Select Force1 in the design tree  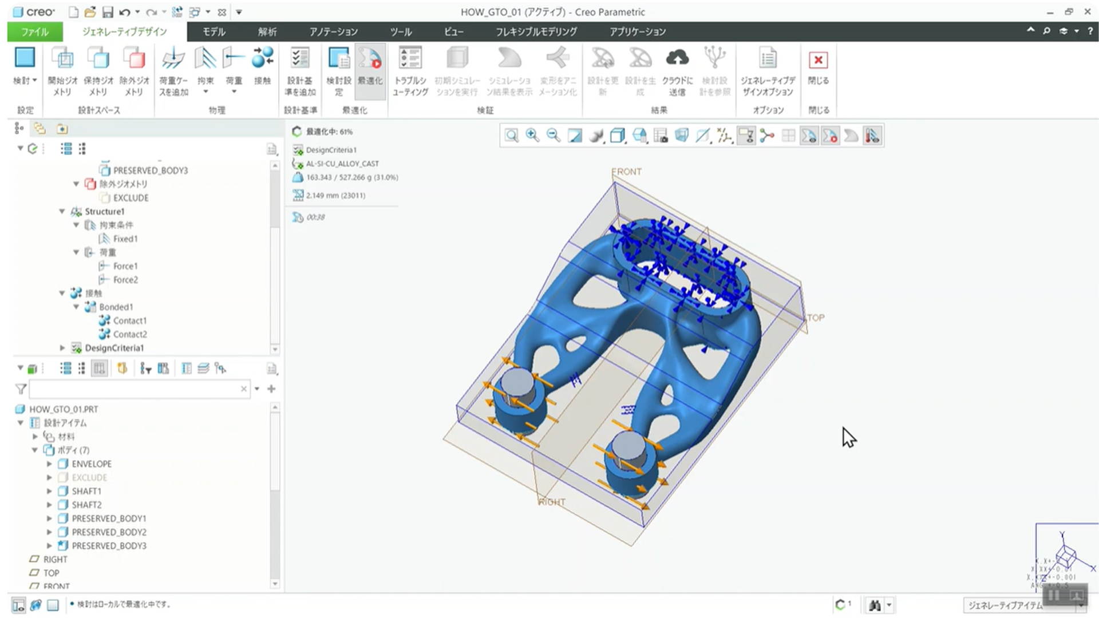pos(125,266)
